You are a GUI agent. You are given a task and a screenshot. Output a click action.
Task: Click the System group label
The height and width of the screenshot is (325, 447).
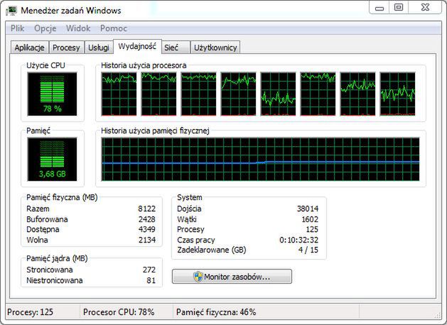click(x=189, y=197)
